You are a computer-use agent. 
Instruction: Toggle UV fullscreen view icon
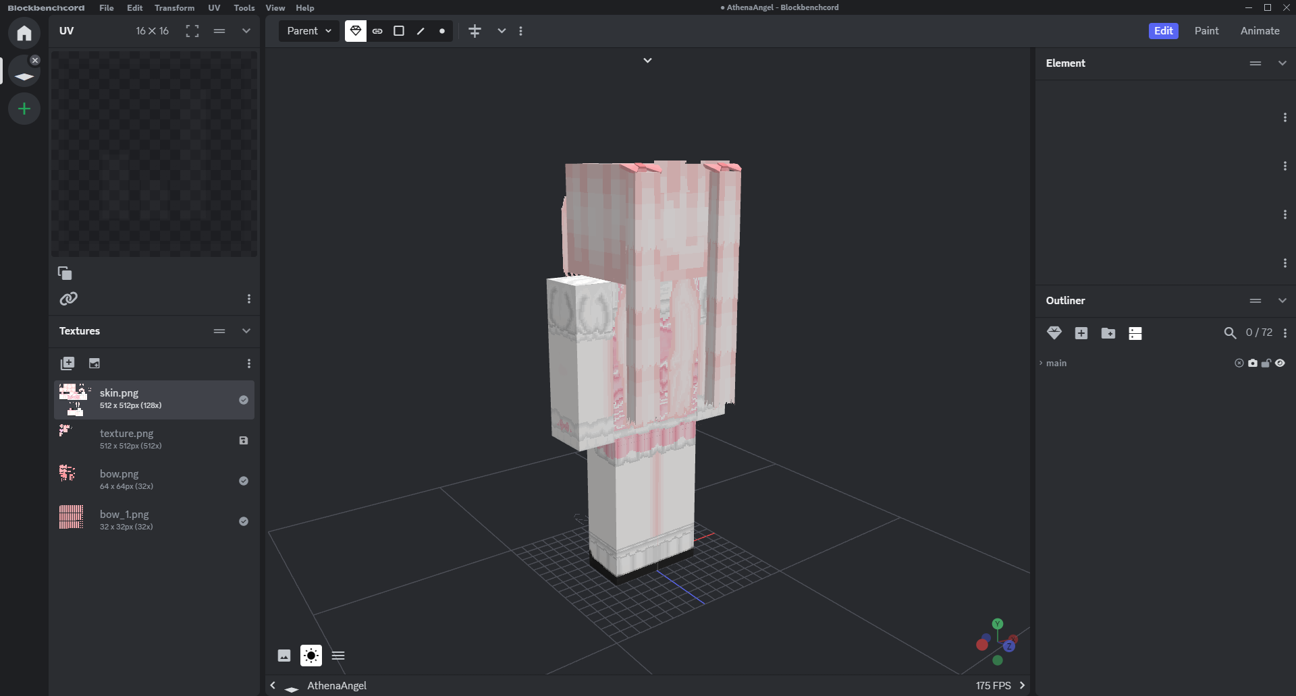point(192,31)
